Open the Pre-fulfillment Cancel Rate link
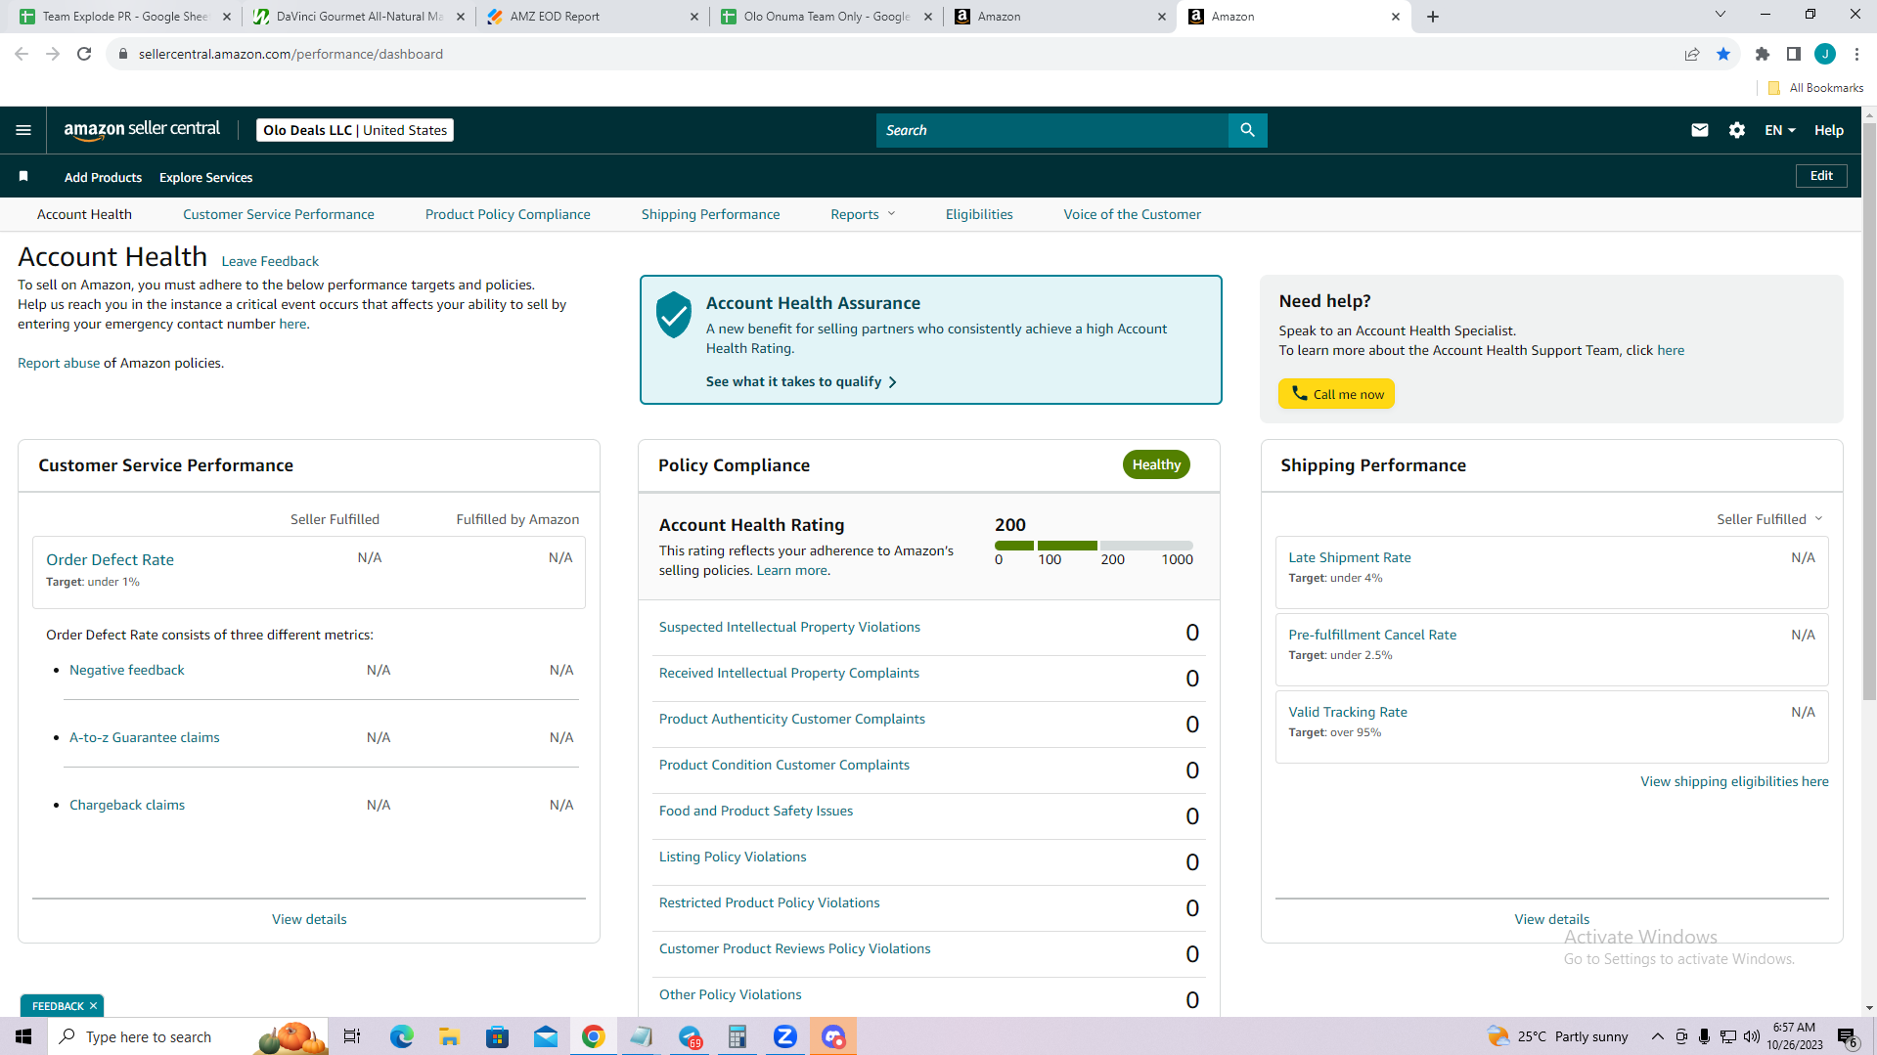This screenshot has width=1877, height=1055. click(1372, 635)
